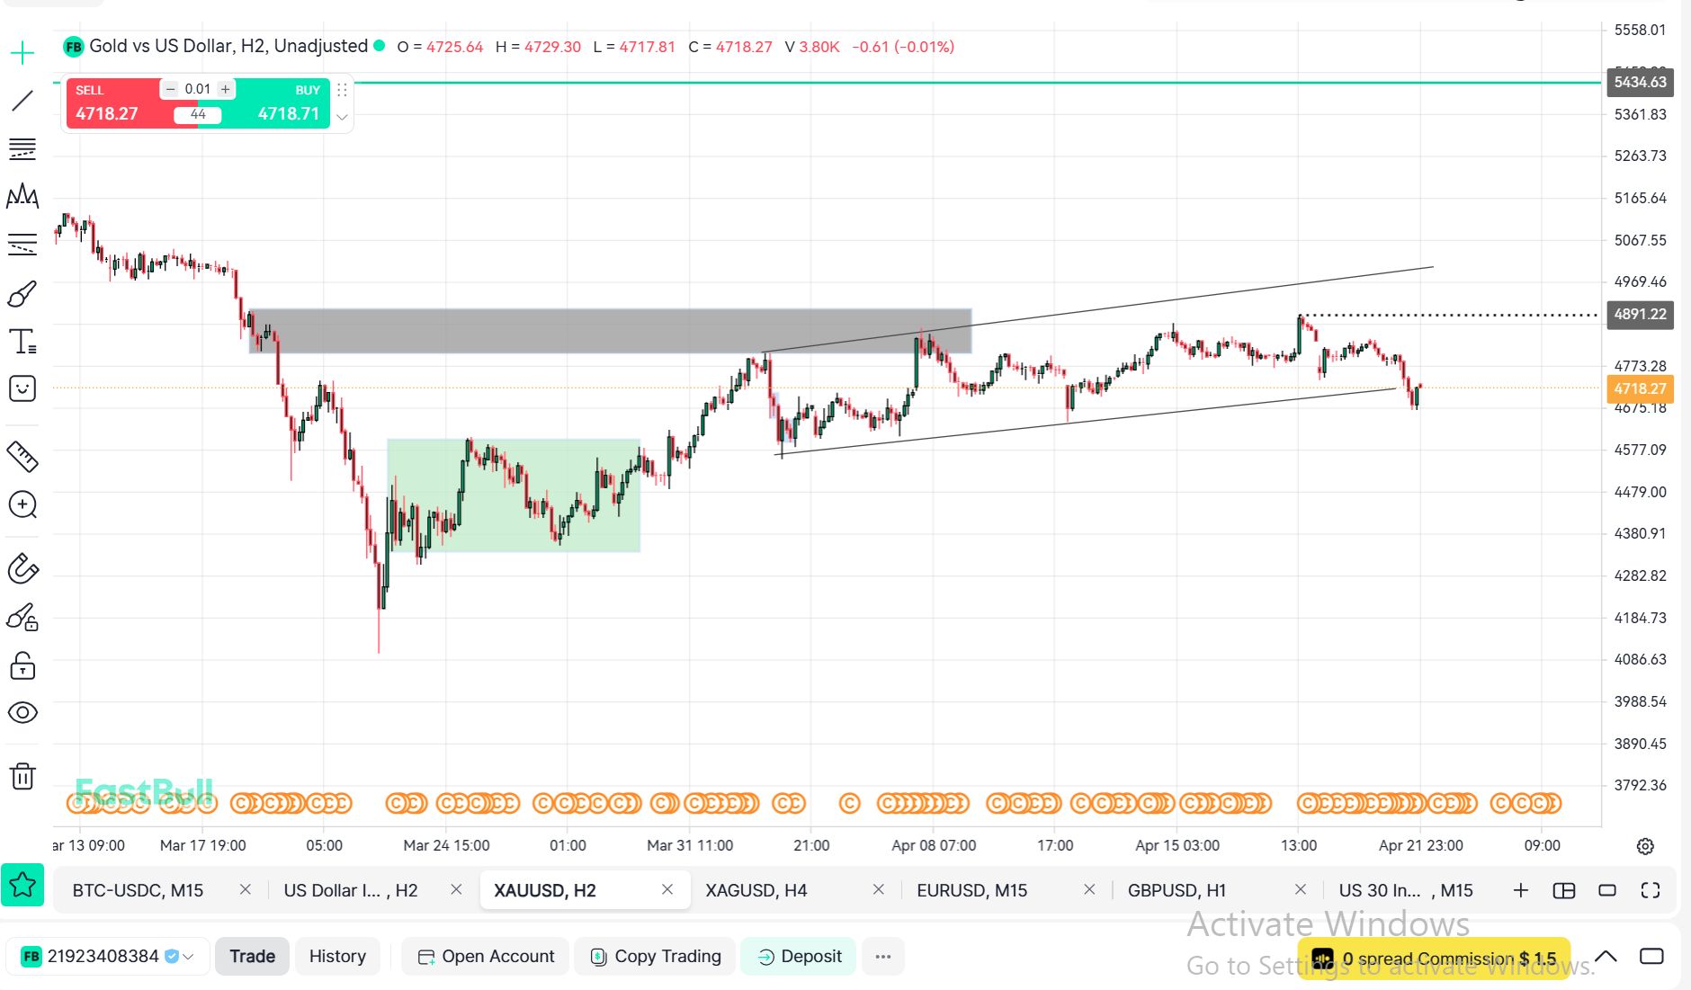Screen dimensions: 1691x990
Task: Click the gray rectangle zone on chart
Action: click(x=610, y=331)
